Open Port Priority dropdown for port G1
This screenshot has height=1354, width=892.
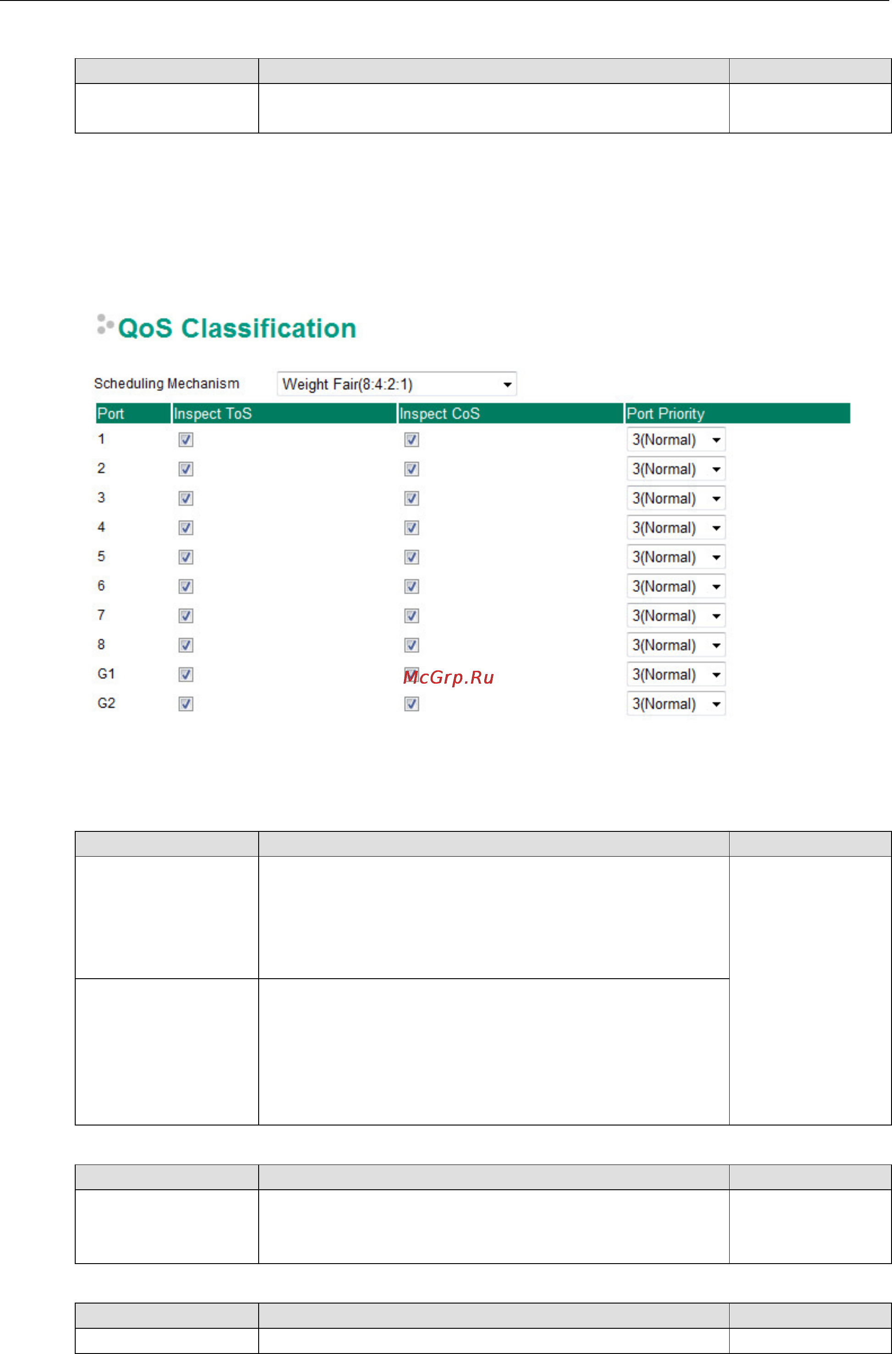click(676, 674)
